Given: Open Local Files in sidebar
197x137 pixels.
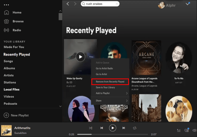Looking at the screenshot, I should (11, 89).
